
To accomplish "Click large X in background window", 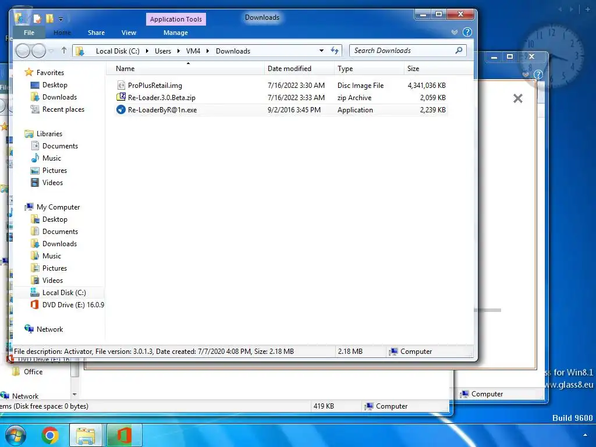I will coord(517,98).
